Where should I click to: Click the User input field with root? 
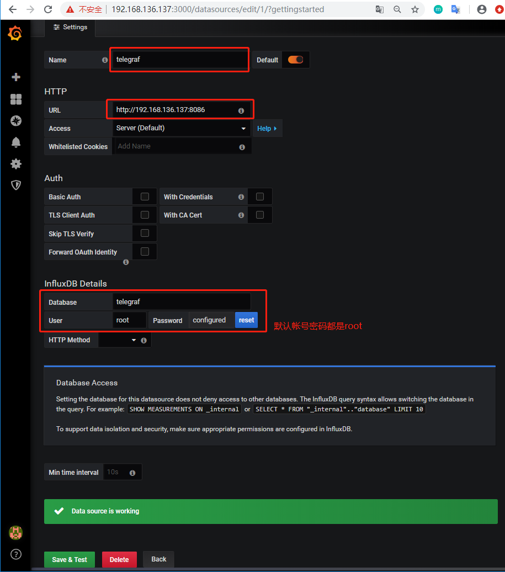[x=129, y=320]
